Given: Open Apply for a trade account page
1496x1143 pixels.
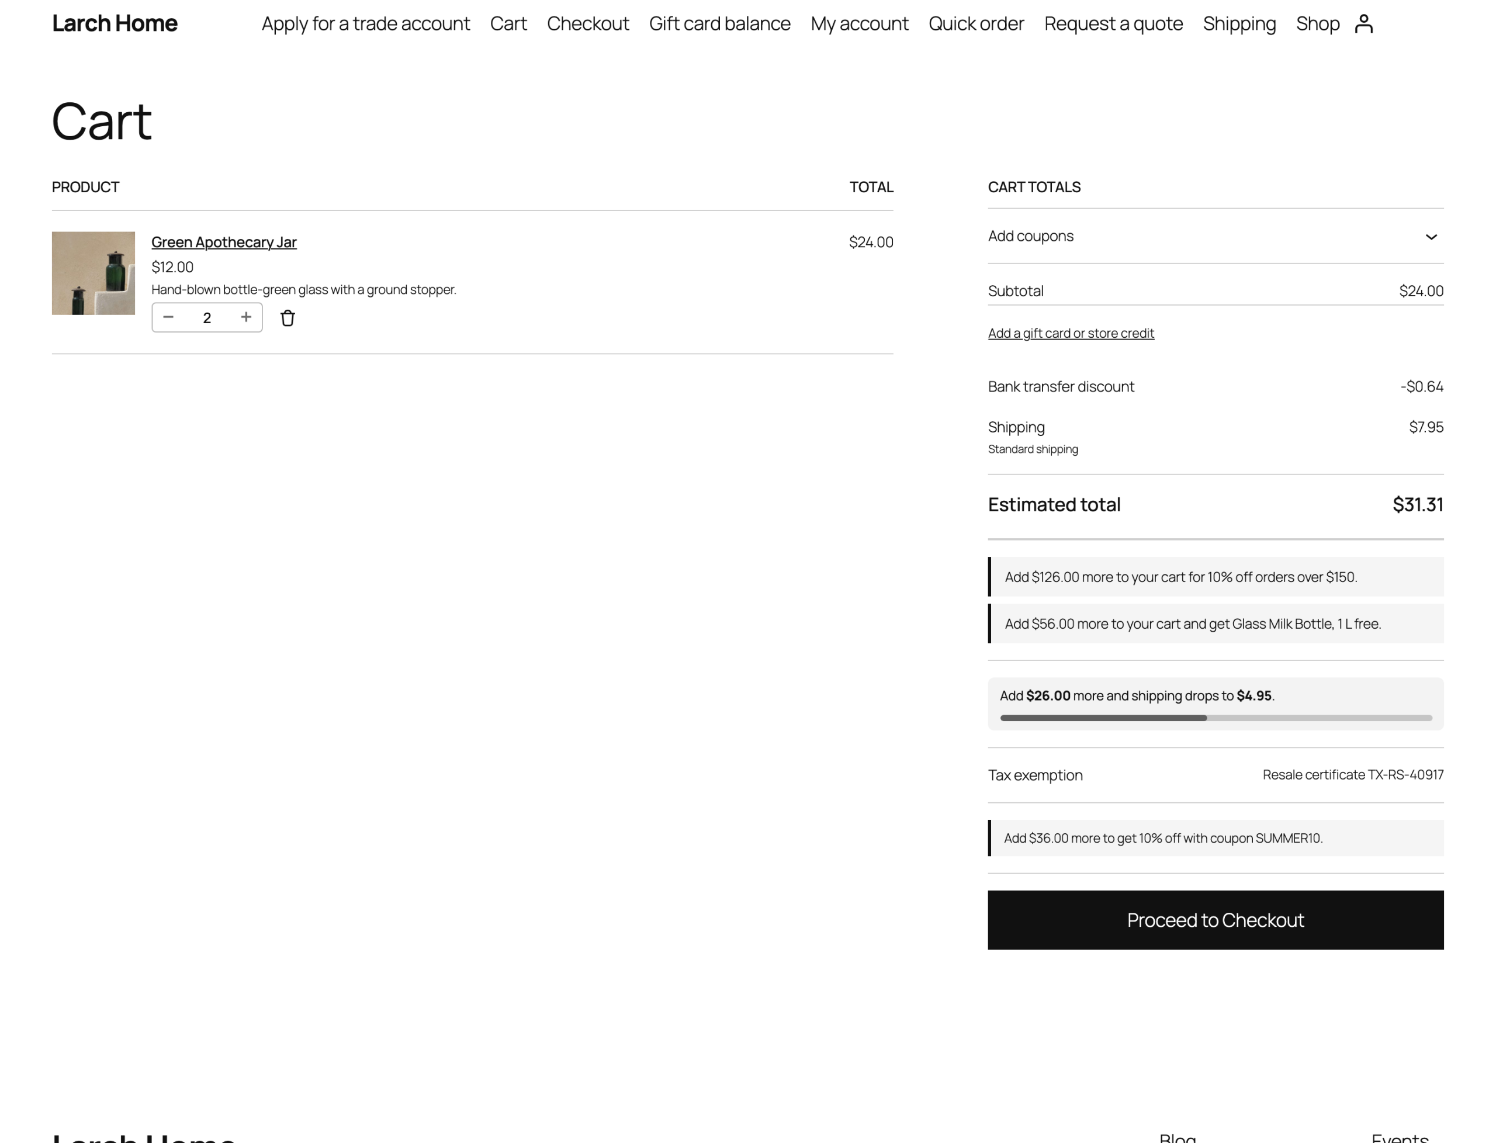Looking at the screenshot, I should point(366,24).
